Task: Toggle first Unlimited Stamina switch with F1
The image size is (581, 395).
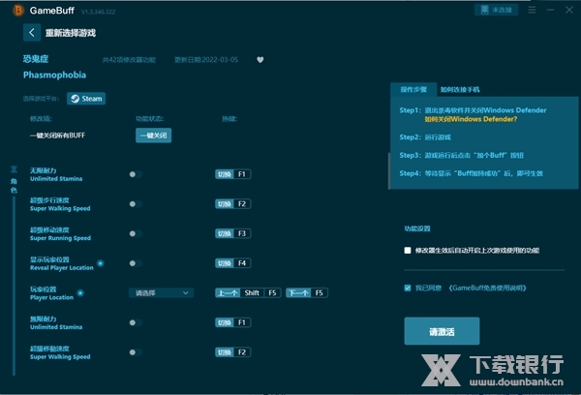Action: [136, 174]
